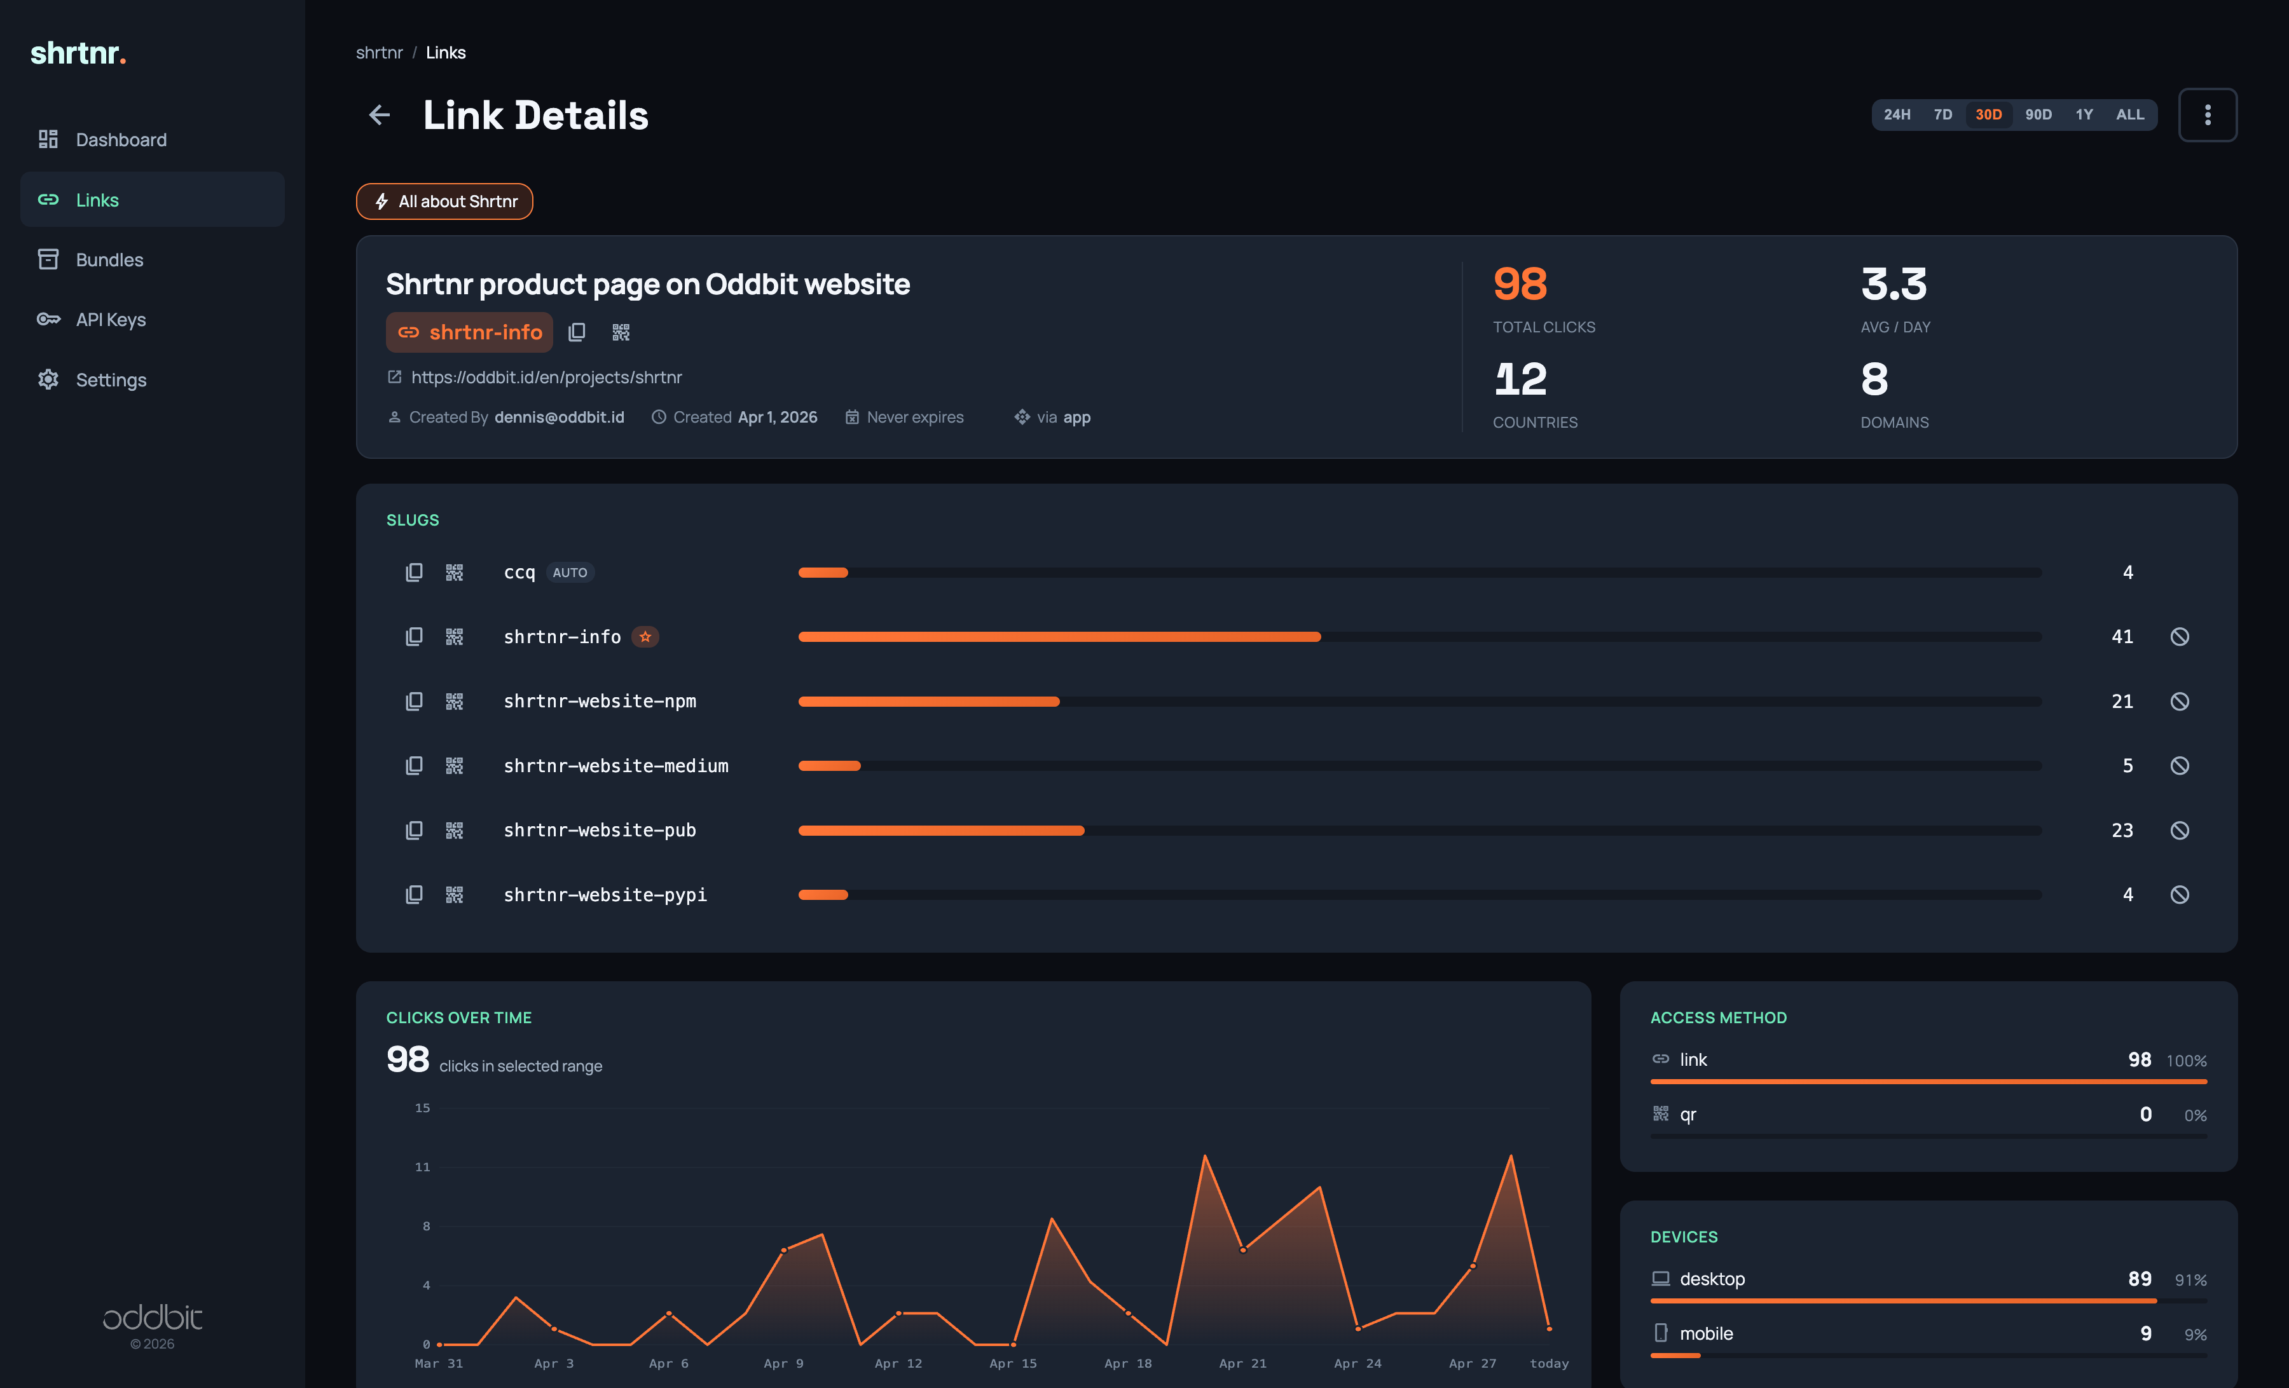The width and height of the screenshot is (2289, 1388).
Task: Disable the shrtnr-website-pub slug
Action: click(x=2180, y=831)
